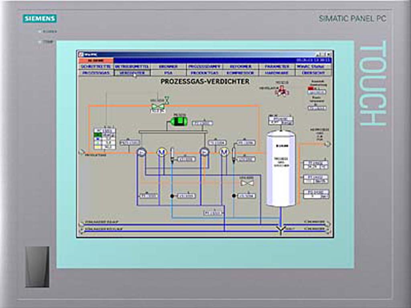The width and height of the screenshot is (411, 308).
Task: Click the right black dot on the light-blue line
Action: (234, 196)
